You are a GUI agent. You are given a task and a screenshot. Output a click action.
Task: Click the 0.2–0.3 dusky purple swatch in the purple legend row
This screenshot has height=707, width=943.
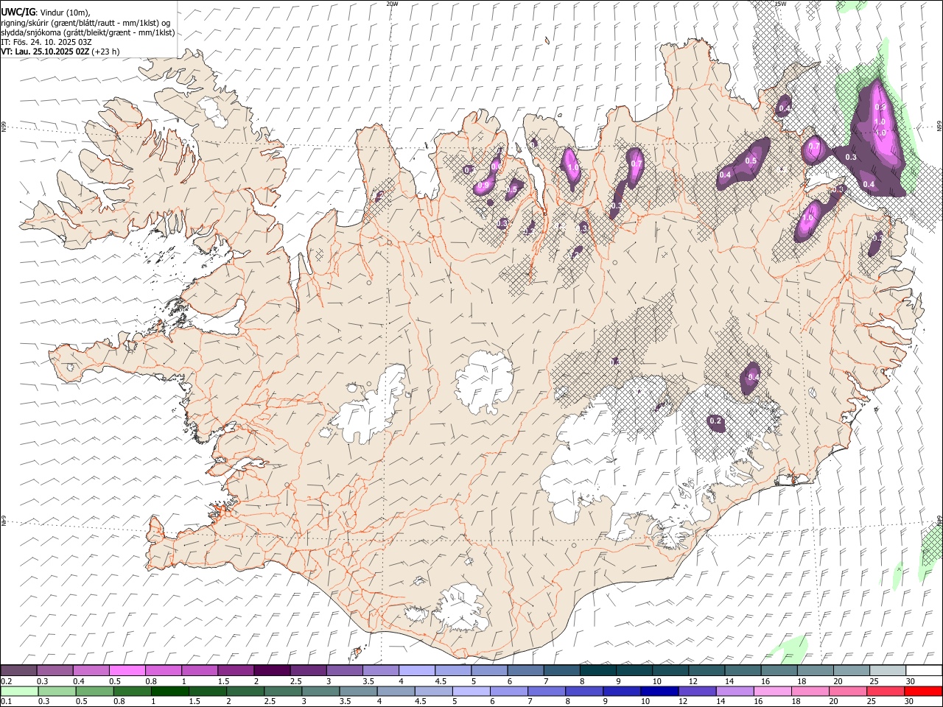19,671
